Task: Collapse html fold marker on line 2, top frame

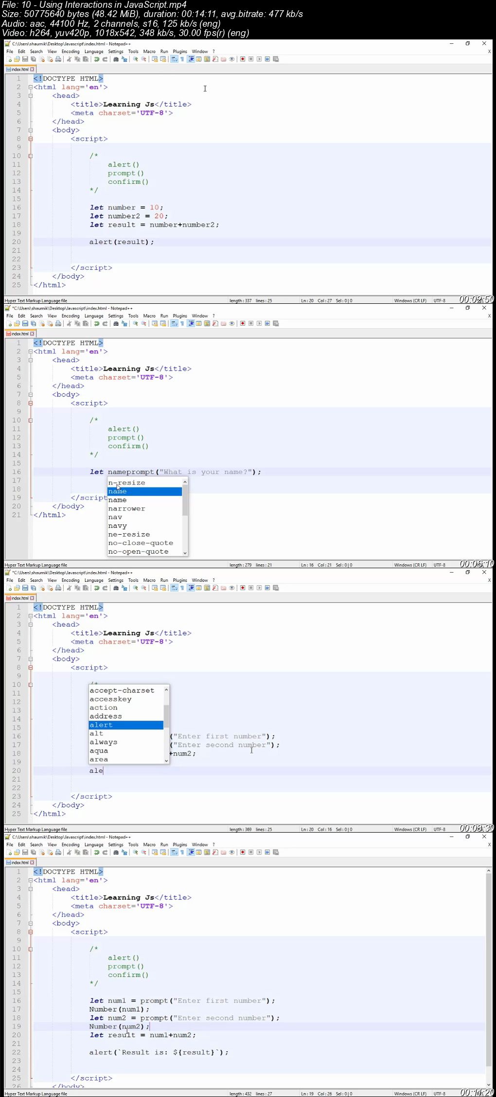Action: click(30, 87)
